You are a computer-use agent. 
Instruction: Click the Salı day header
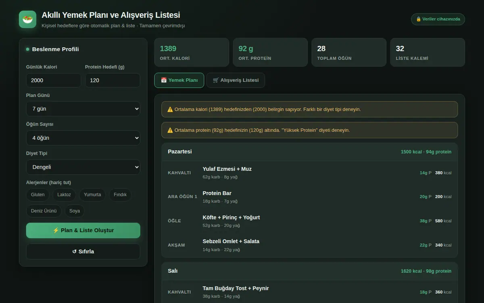click(x=310, y=271)
